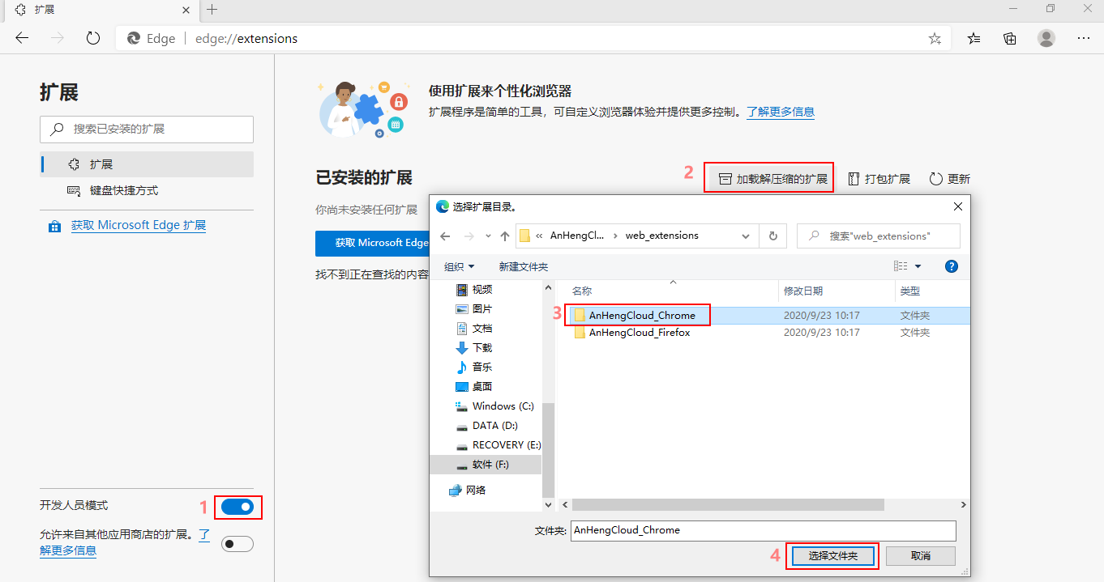The height and width of the screenshot is (582, 1104).
Task: Click 打包扩展 button
Action: coord(879,179)
